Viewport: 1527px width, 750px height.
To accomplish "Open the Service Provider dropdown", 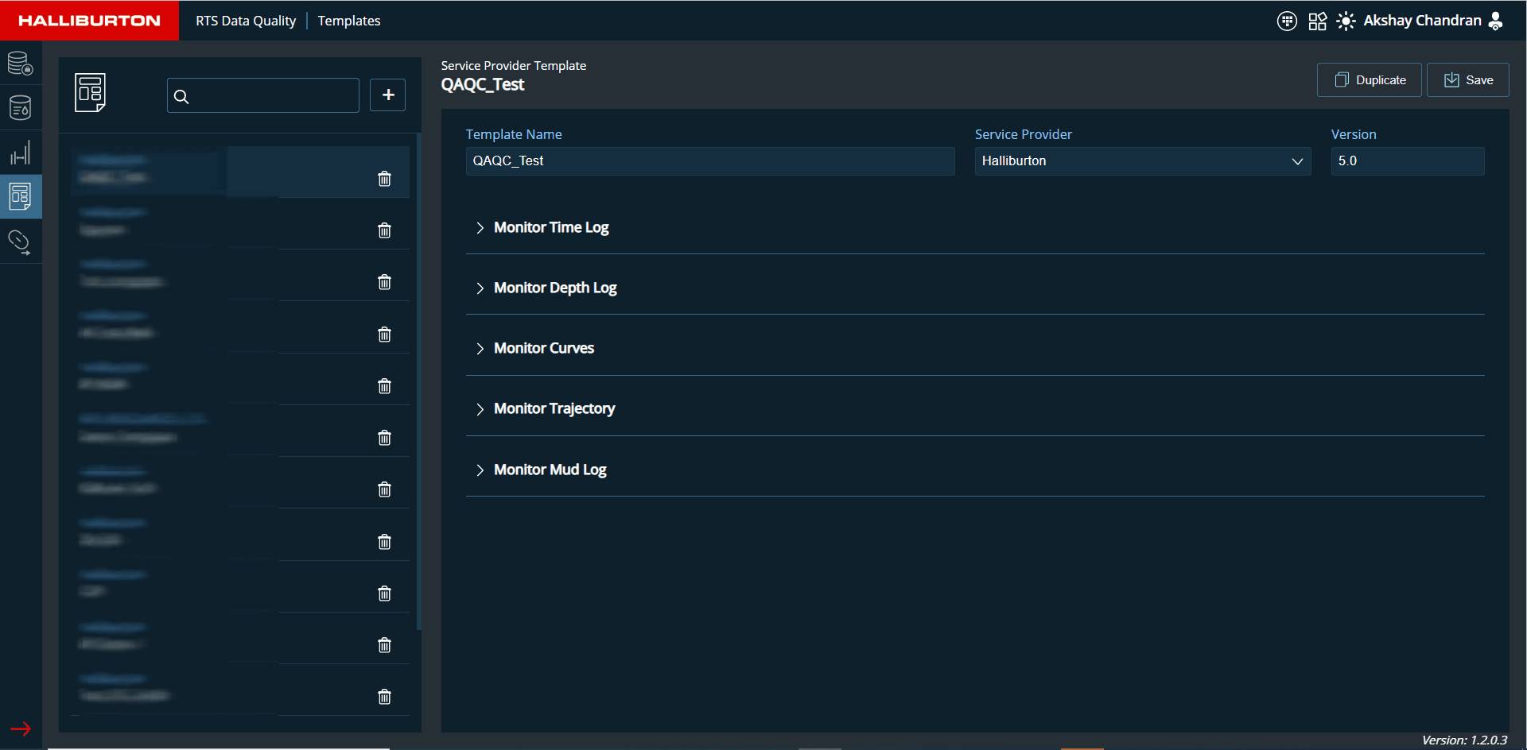I will (x=1142, y=161).
